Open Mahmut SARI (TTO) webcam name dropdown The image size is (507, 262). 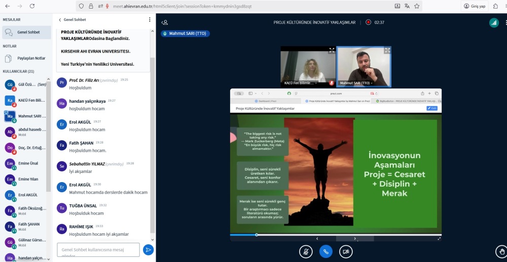pos(356,83)
